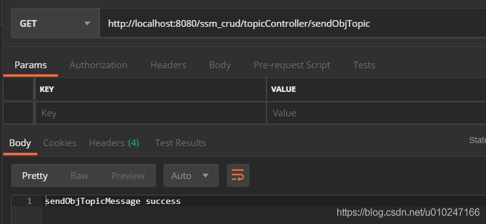
Task: Switch response view to Preview
Action: click(127, 176)
